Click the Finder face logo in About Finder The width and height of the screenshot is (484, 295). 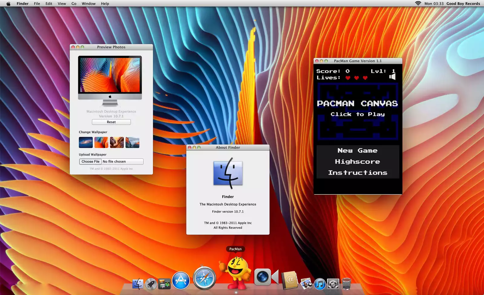click(228, 173)
